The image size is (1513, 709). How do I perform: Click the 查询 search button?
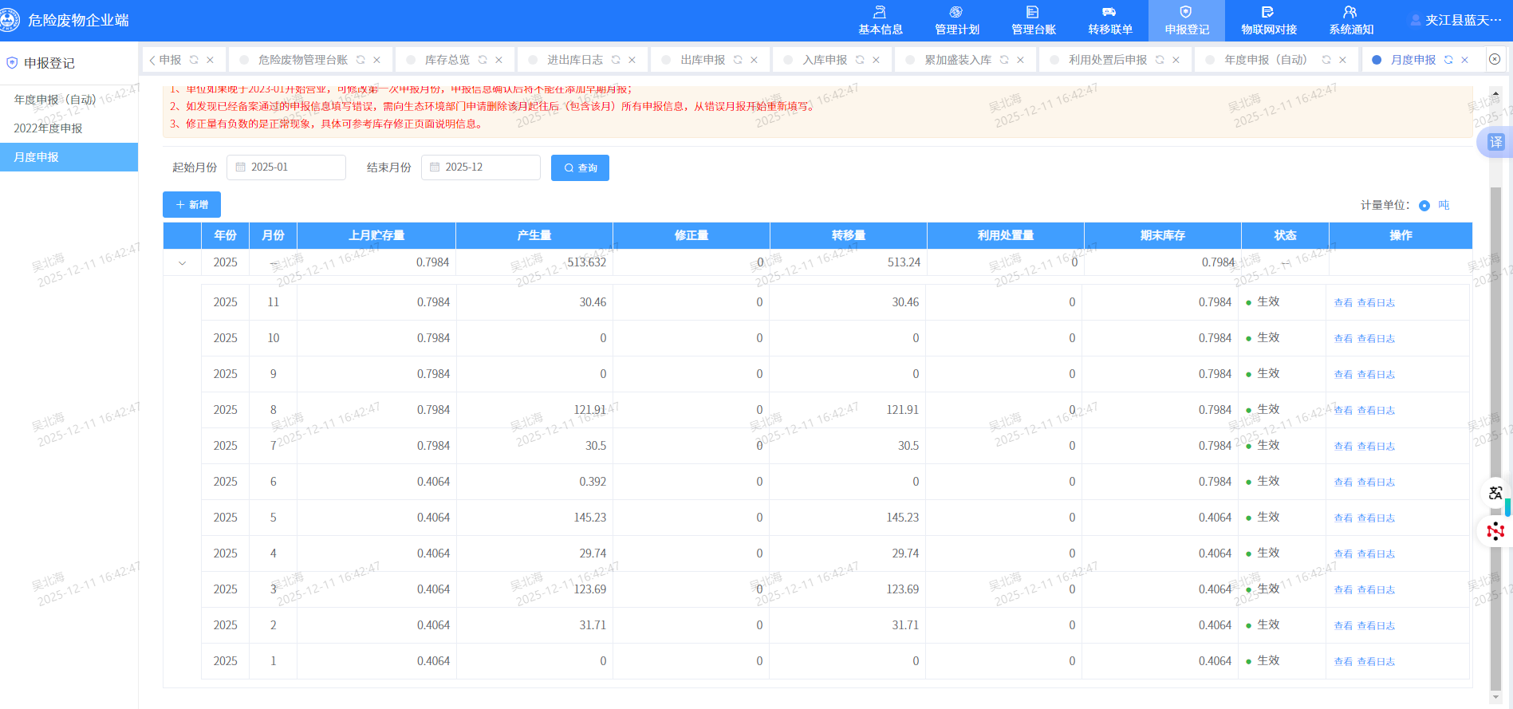(580, 168)
